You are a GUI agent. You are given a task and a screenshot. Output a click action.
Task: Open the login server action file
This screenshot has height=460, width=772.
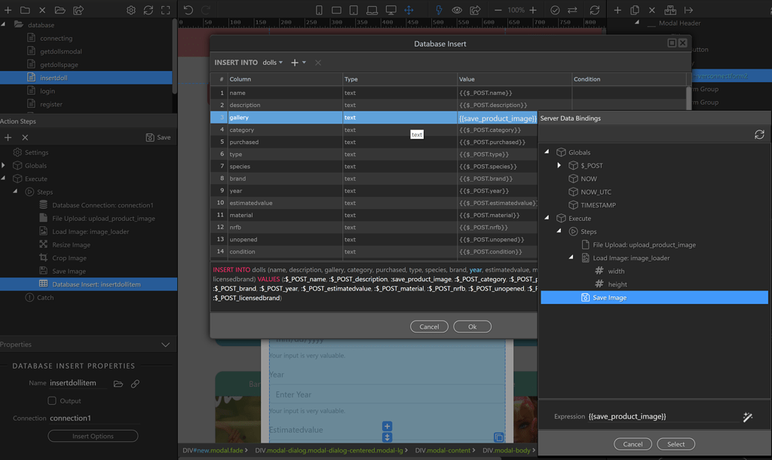point(47,91)
